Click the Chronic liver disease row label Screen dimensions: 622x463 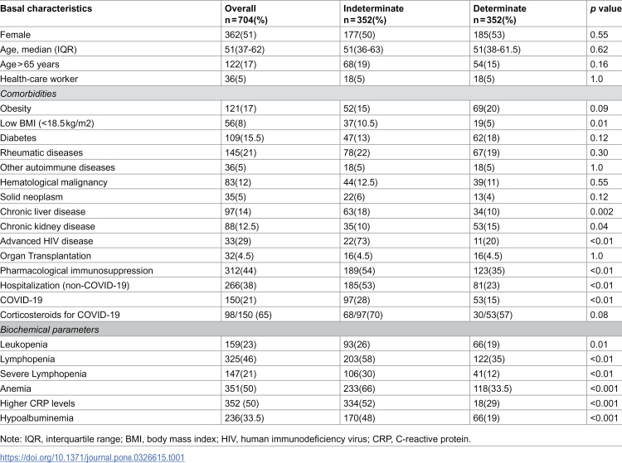(43, 211)
